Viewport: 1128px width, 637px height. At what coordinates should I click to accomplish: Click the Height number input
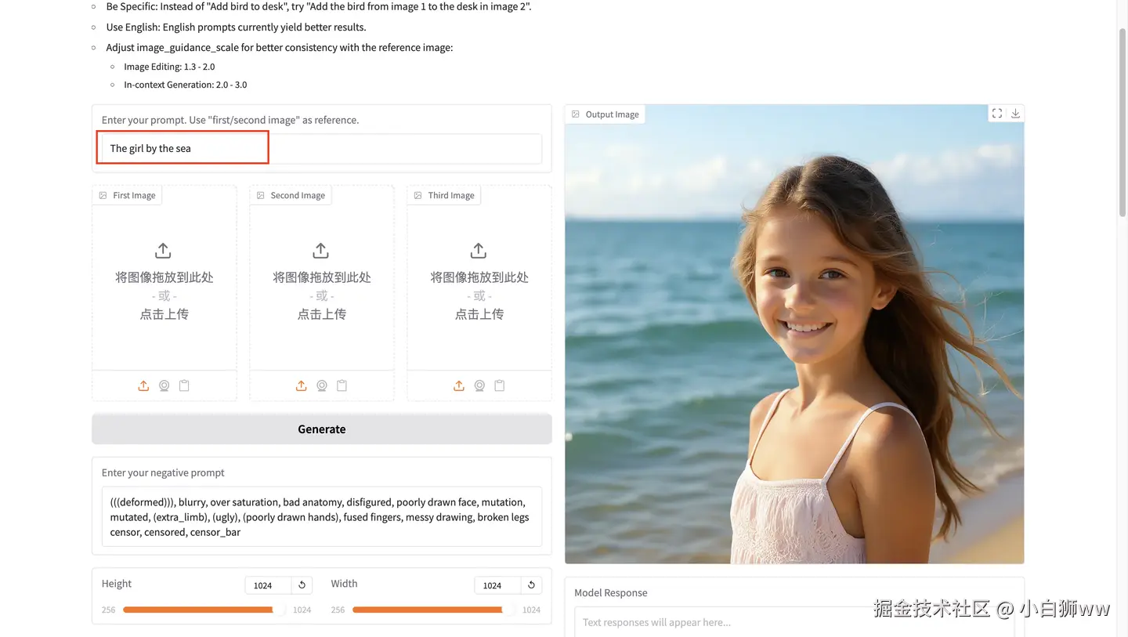(268, 585)
